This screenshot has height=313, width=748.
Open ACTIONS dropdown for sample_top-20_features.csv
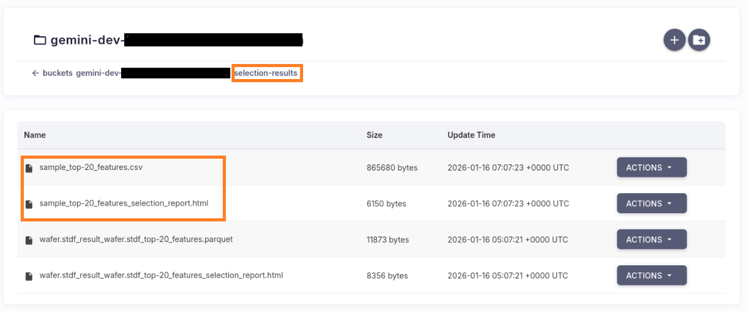(651, 167)
